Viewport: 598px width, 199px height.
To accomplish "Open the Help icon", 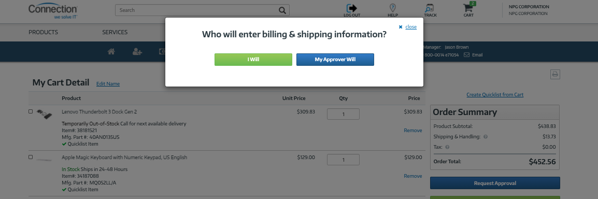I will [x=392, y=8].
